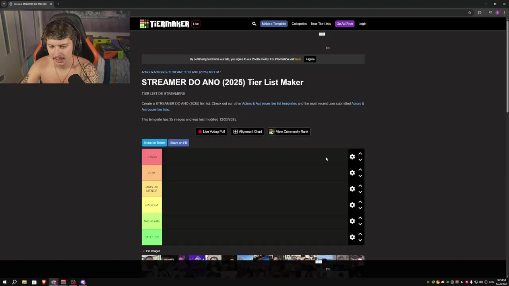The height and width of the screenshot is (286, 509).
Task: Move PATÉTICO tier up with arrow
Action: [x=360, y=234]
